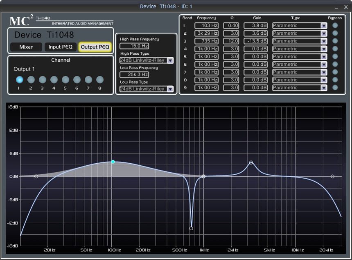The height and width of the screenshot is (260, 352).
Task: Select output channel 5 indicator
Action: tap(65, 80)
